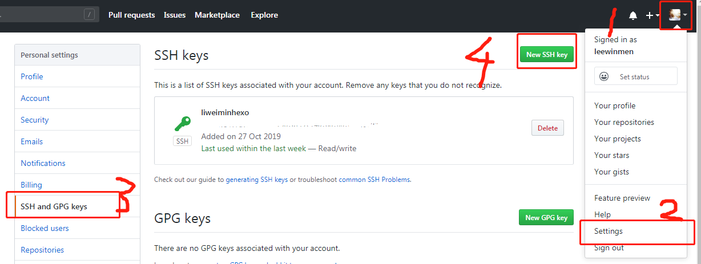The width and height of the screenshot is (701, 264).
Task: Click Sign out in the user menu
Action: [x=609, y=248]
